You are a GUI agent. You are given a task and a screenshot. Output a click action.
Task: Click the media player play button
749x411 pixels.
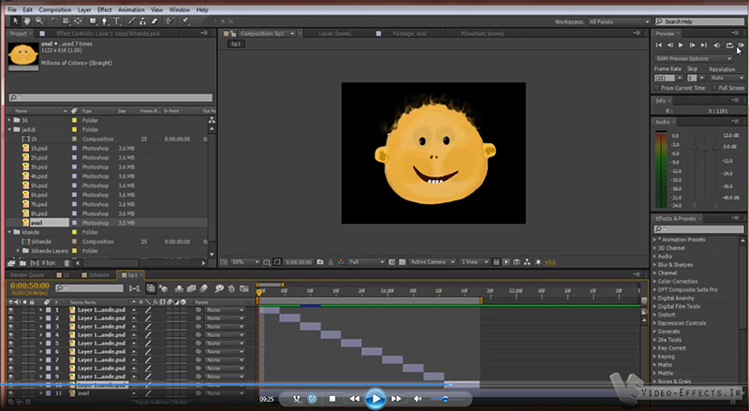[x=375, y=398]
